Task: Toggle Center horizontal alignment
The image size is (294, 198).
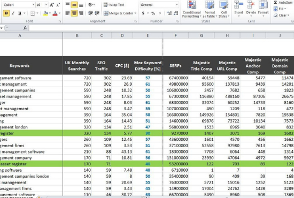Action: point(74,13)
